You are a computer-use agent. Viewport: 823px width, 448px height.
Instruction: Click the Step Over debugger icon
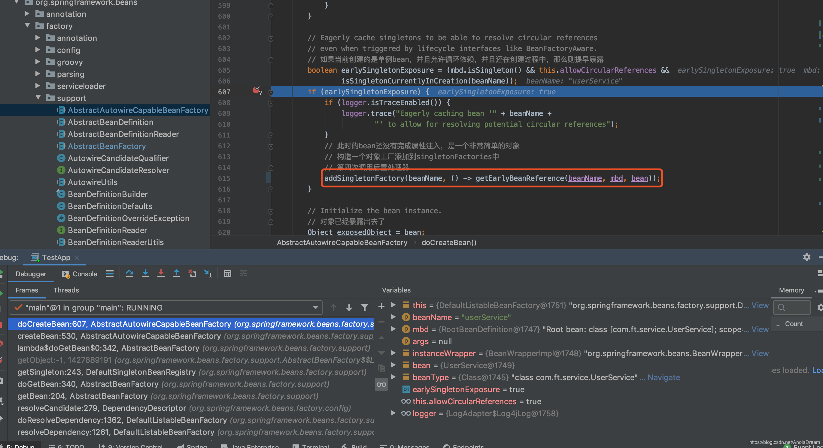(x=129, y=273)
